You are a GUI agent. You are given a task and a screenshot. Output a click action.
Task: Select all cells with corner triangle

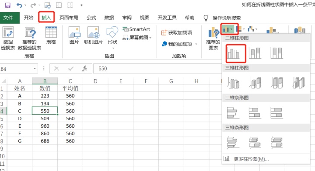click(3, 81)
